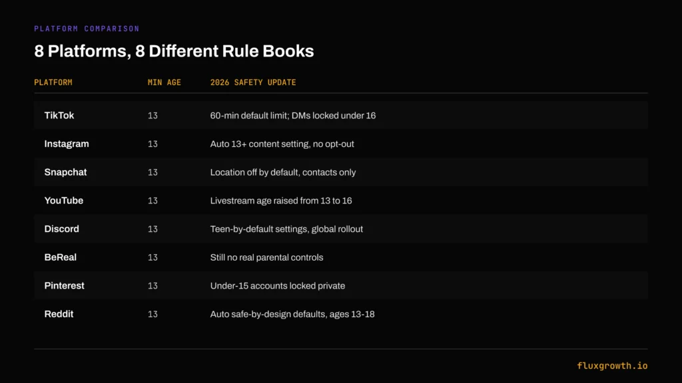Select TikTok's 60-min default limit text
Viewport: 682px width, 383px height.
(x=293, y=116)
